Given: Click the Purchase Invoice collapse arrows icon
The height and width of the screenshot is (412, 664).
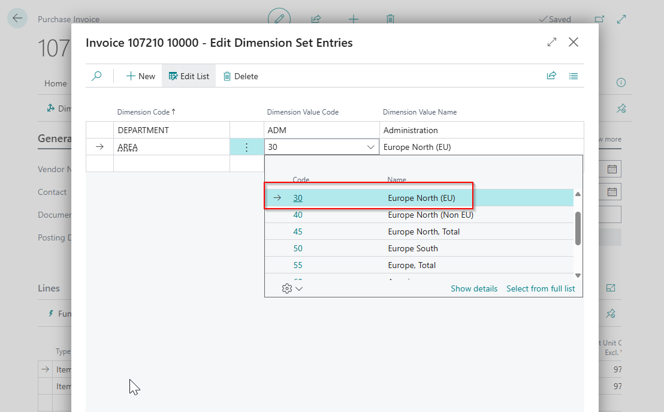Looking at the screenshot, I should (x=621, y=19).
